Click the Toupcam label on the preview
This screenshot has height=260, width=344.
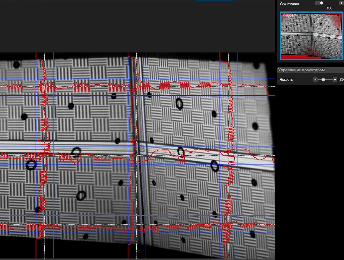point(289,15)
